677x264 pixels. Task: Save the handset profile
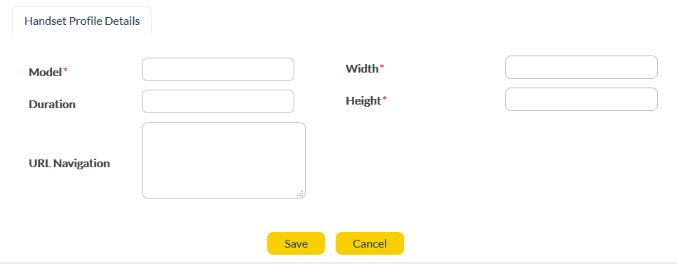pyautogui.click(x=296, y=243)
